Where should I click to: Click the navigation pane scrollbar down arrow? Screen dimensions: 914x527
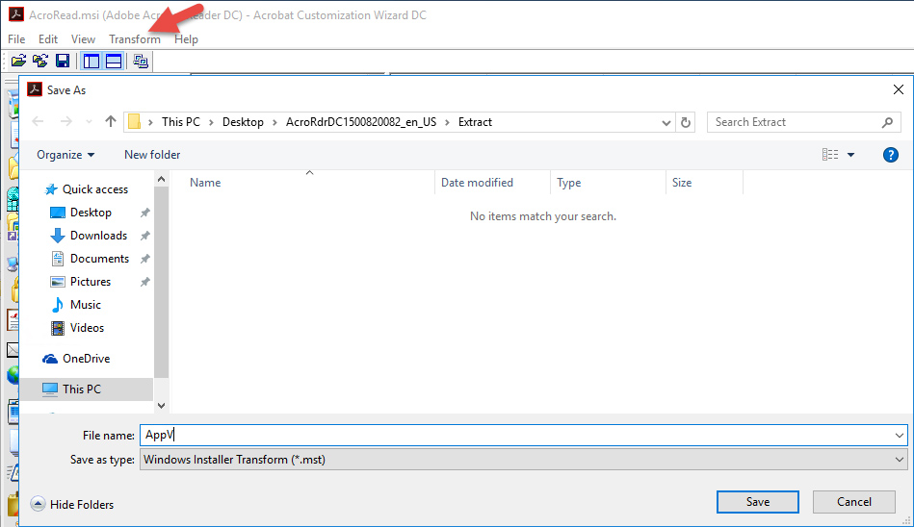point(161,407)
